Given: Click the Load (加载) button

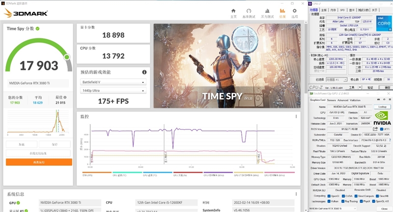Looking at the screenshot, I should [x=22, y=144].
